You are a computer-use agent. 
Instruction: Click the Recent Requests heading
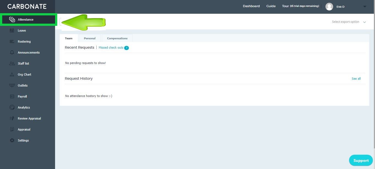[x=80, y=48]
